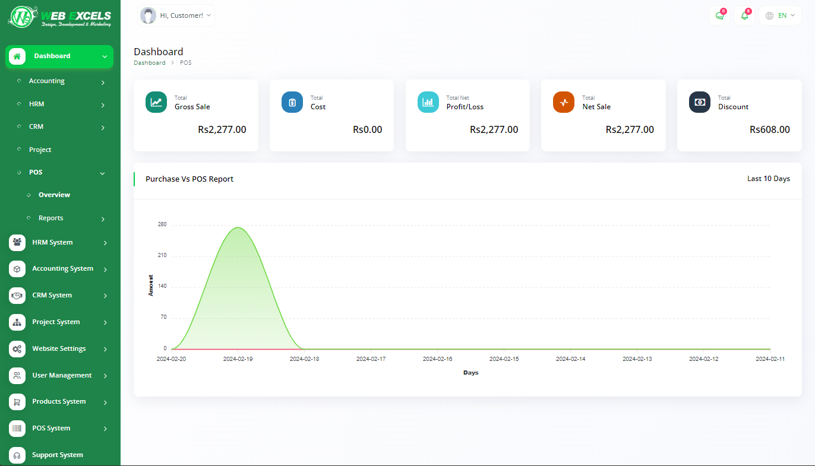
Task: Open the notifications bell icon
Action: (x=744, y=15)
